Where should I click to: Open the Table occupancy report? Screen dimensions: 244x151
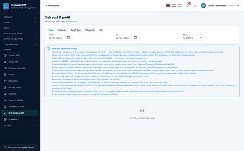point(20,100)
